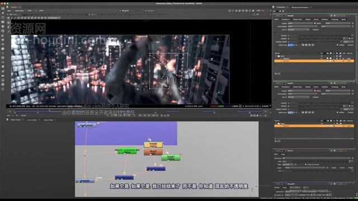Open the filter dropdown in Blur27 panel

288,165
